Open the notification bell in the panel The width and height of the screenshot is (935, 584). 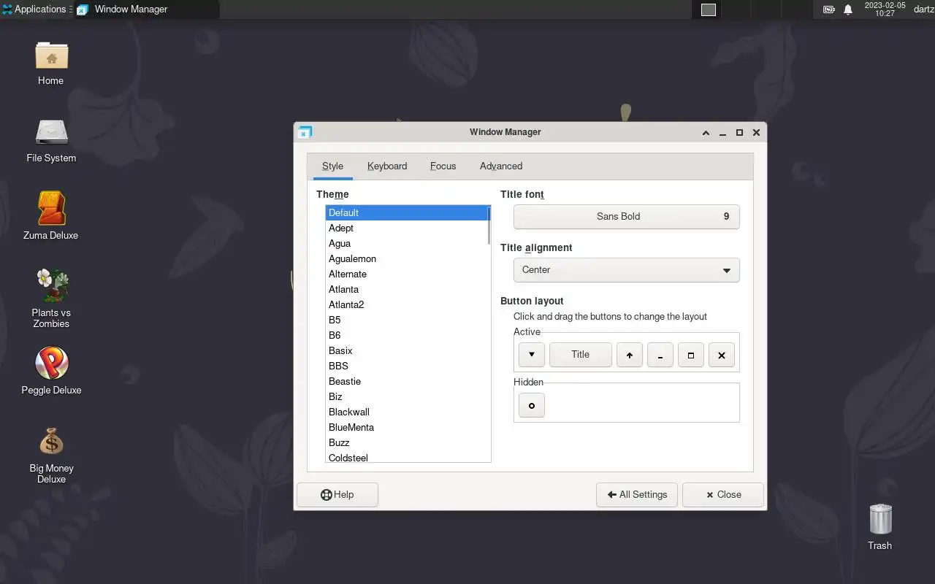tap(848, 9)
